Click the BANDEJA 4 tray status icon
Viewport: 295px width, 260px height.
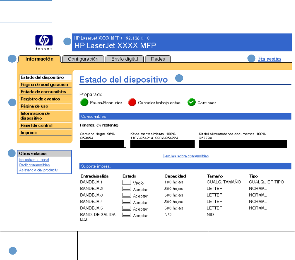tap(126, 202)
